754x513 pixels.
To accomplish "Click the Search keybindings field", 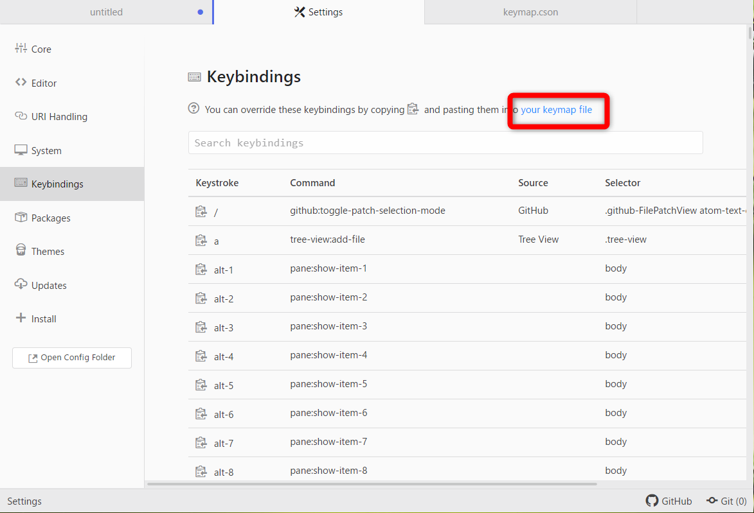I will coord(445,143).
